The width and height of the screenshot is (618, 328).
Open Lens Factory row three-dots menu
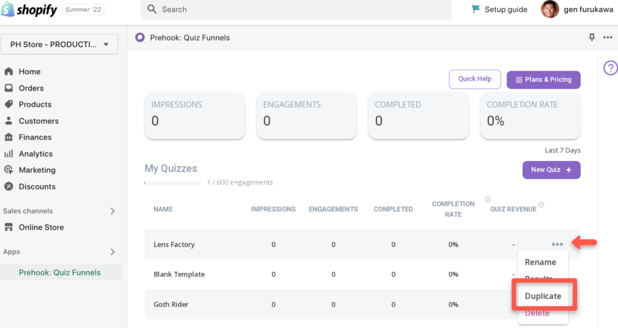pos(557,244)
